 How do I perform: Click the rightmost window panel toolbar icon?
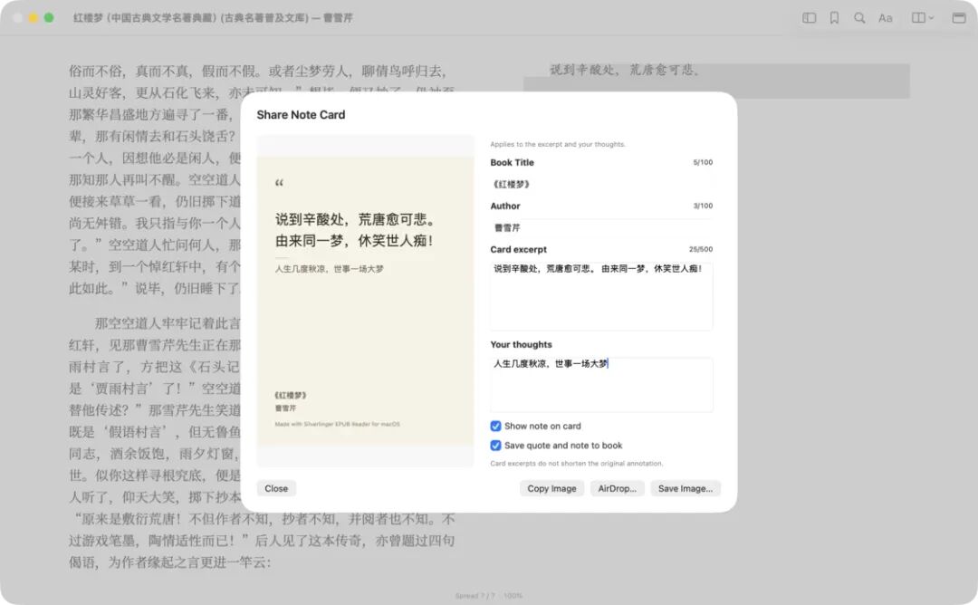[x=959, y=18]
